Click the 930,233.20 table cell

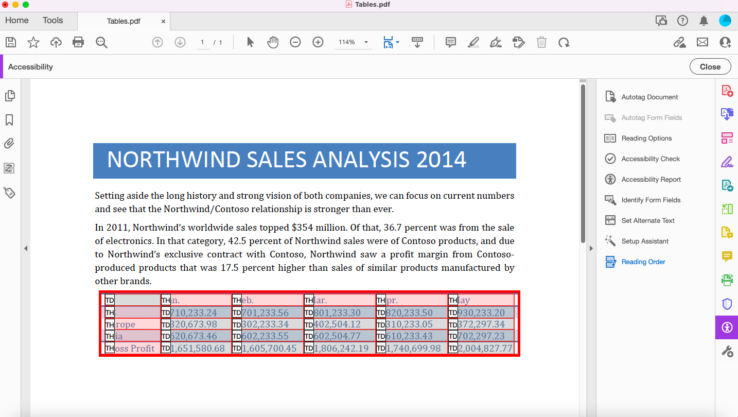coord(481,312)
